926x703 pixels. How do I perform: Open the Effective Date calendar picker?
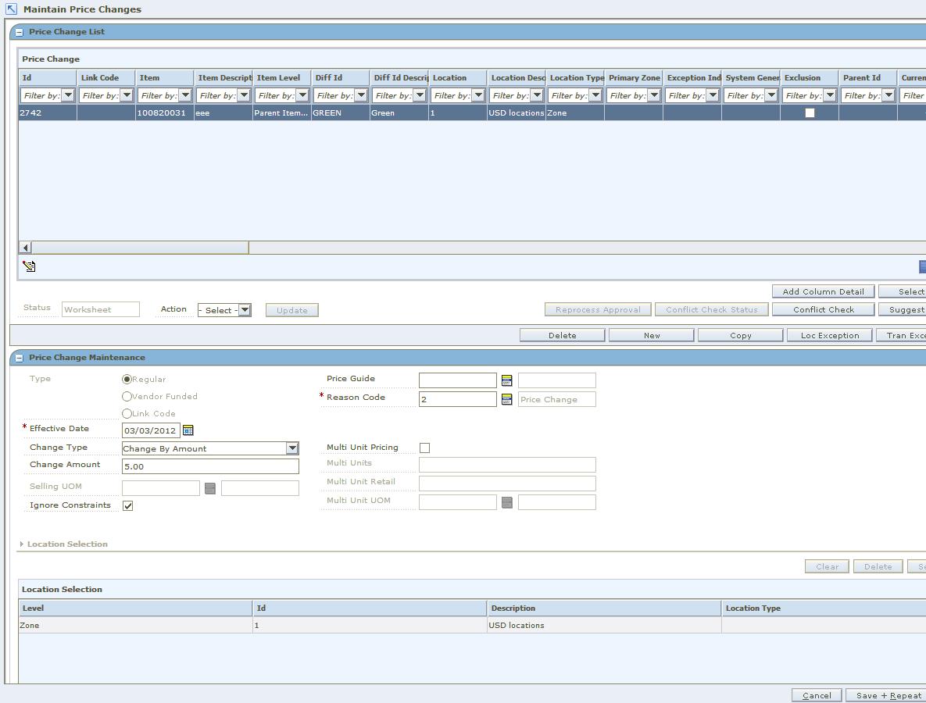188,430
